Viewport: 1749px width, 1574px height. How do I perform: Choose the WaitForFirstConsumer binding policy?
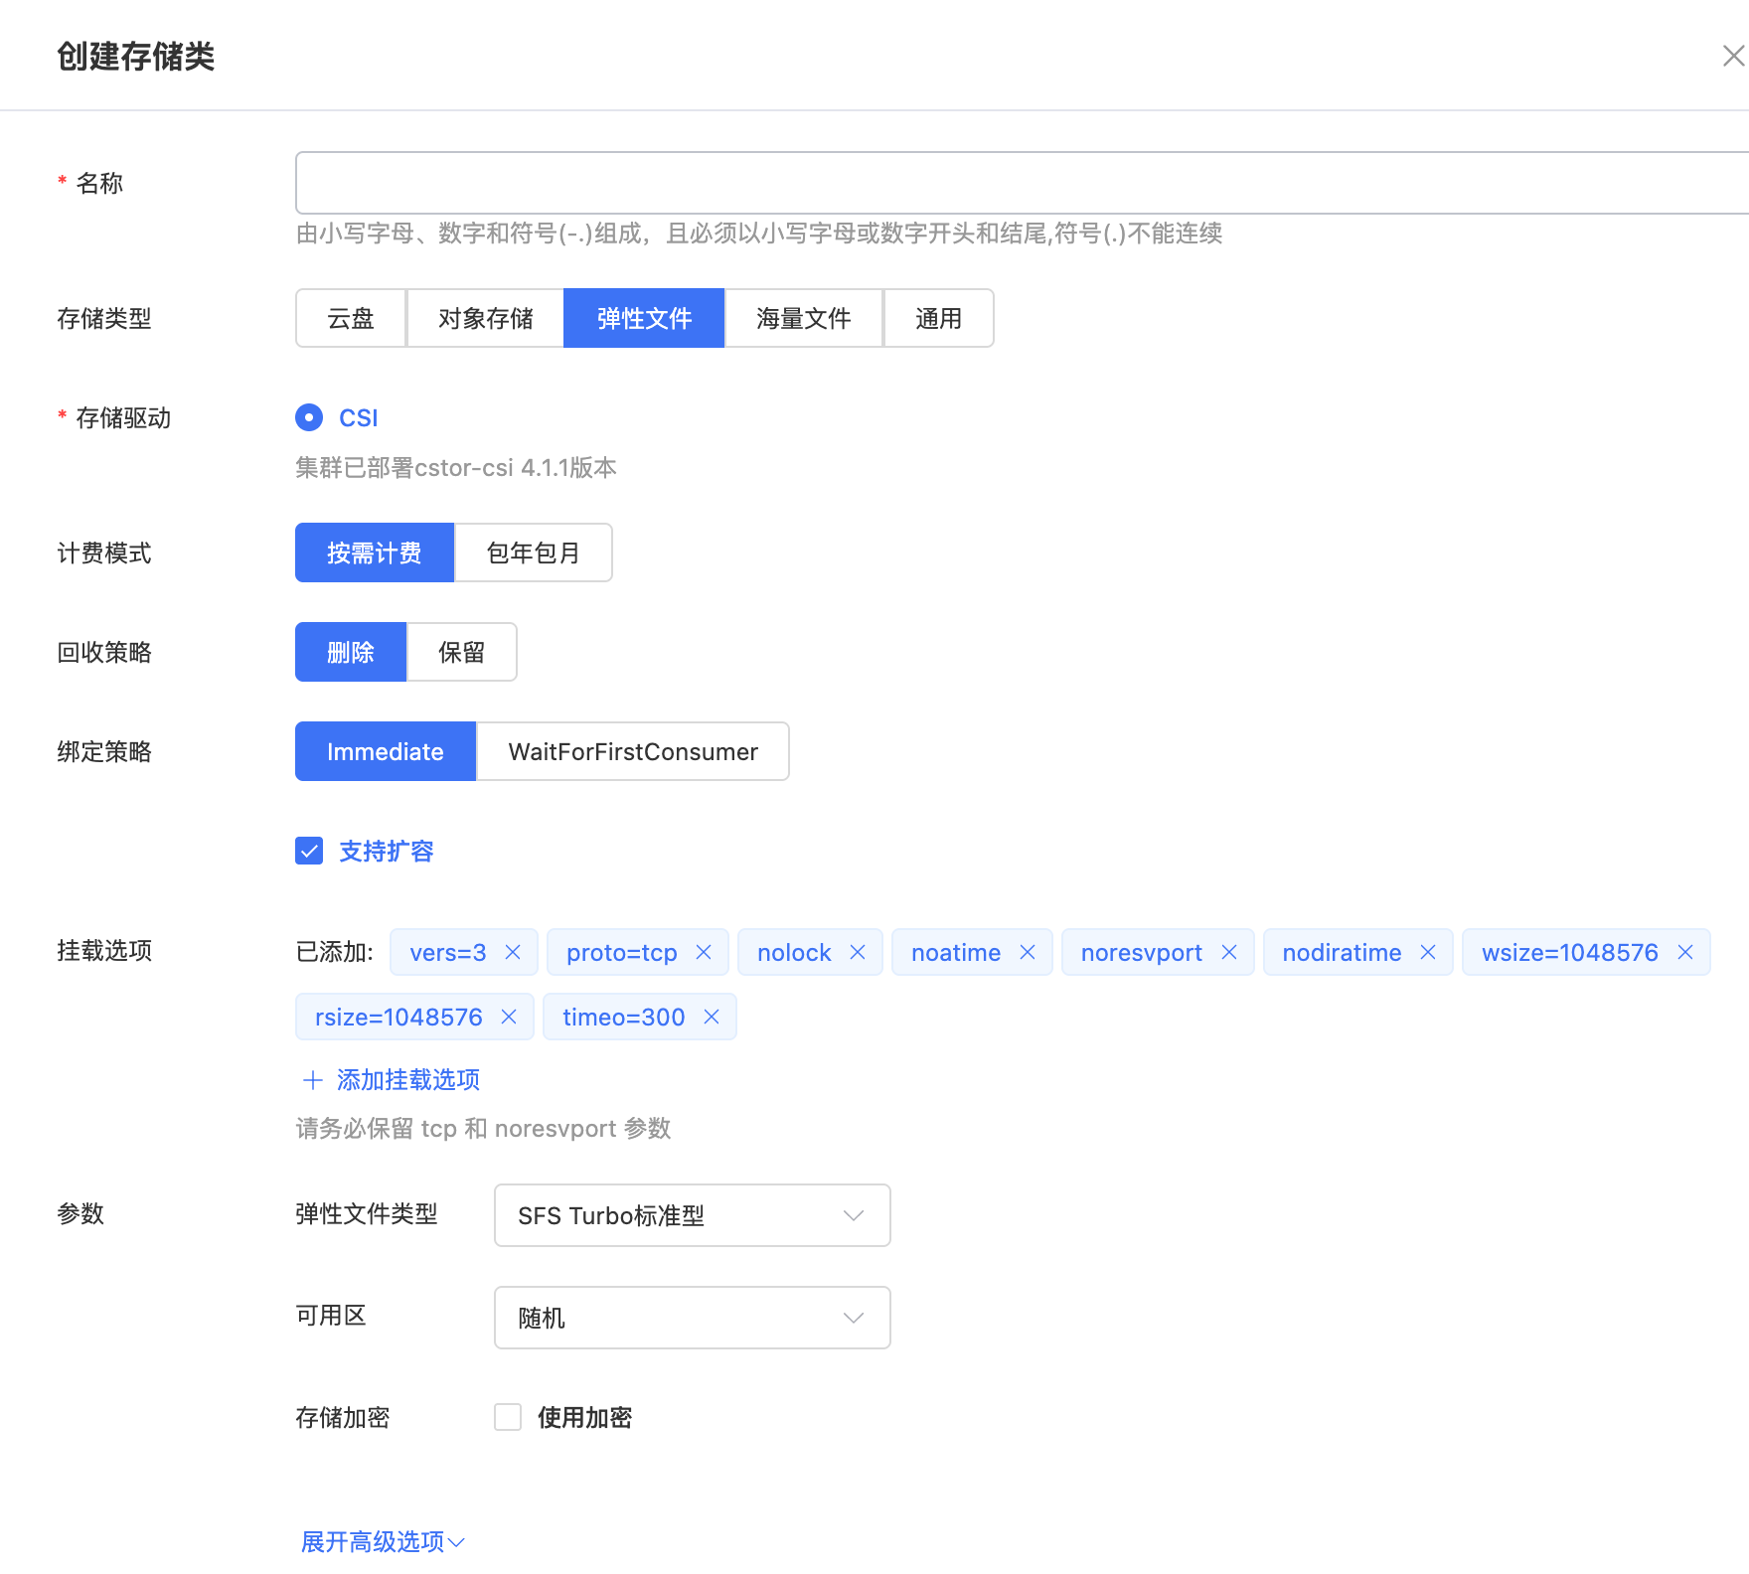pos(632,751)
